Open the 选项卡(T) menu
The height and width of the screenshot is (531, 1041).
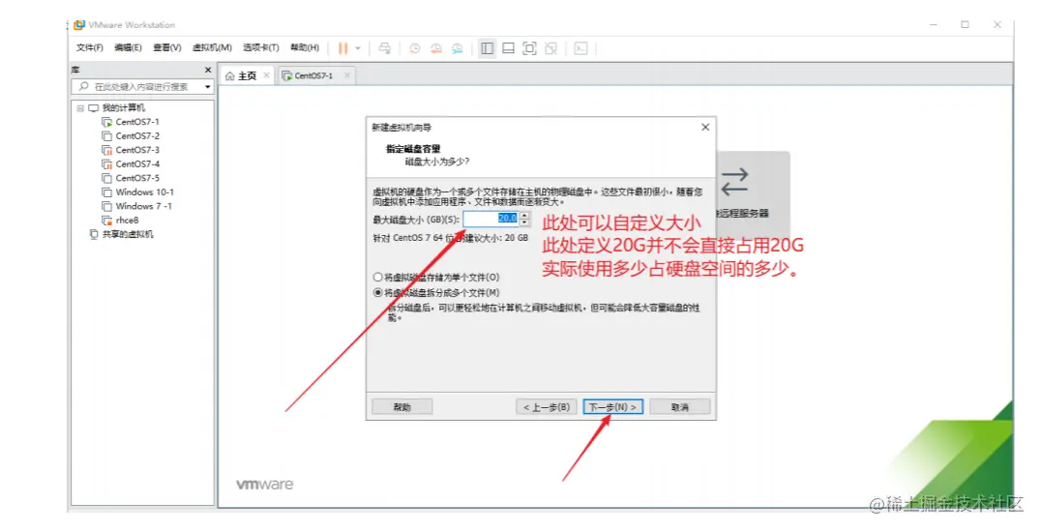(x=261, y=47)
